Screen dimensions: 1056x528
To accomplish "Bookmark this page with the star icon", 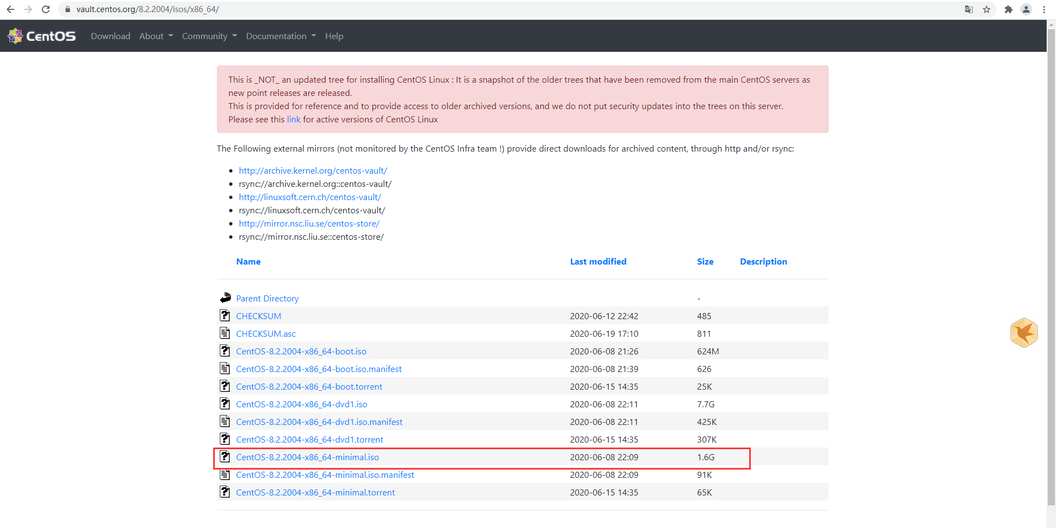I will click(987, 9).
